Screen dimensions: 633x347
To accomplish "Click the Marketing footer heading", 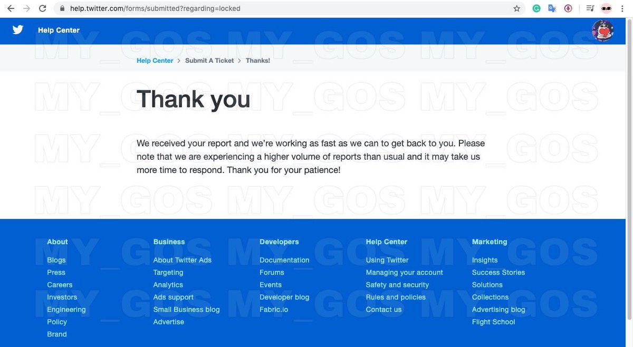I will click(490, 242).
